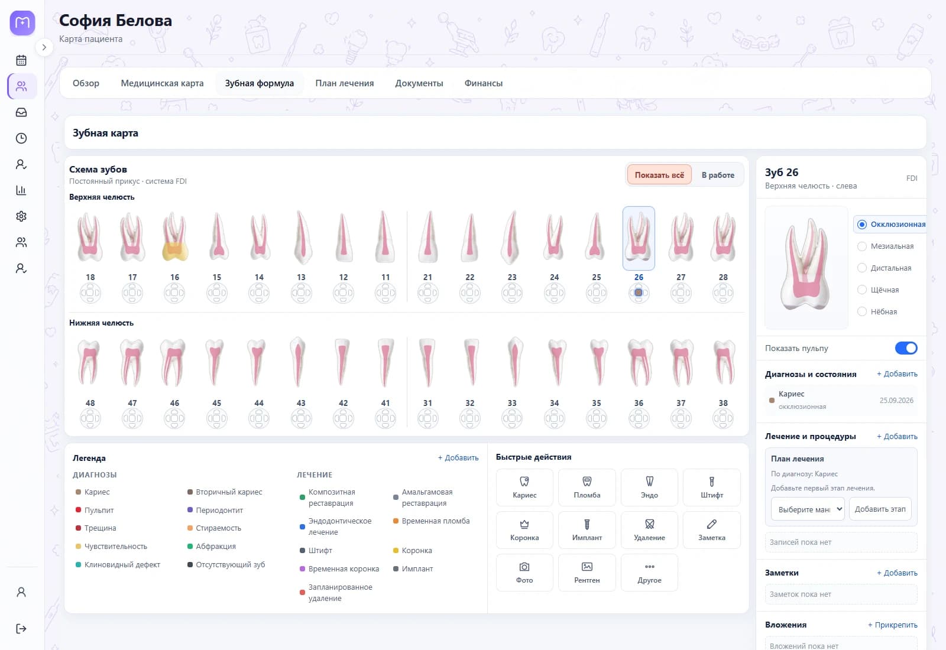This screenshot has width=946, height=650.
Task: Click the Добавить этап button
Action: (x=880, y=509)
